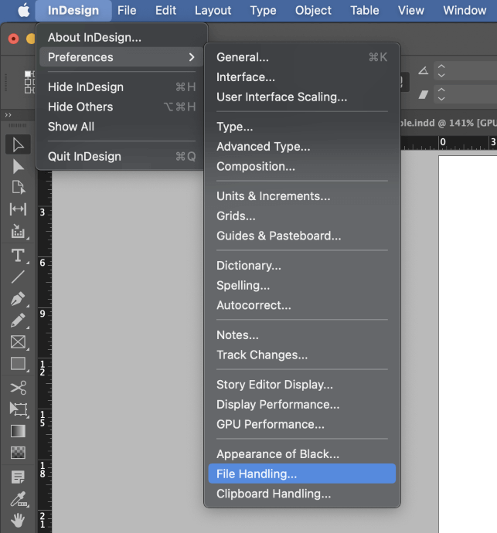Choose Quit InDesign
The width and height of the screenshot is (497, 533).
[122, 156]
